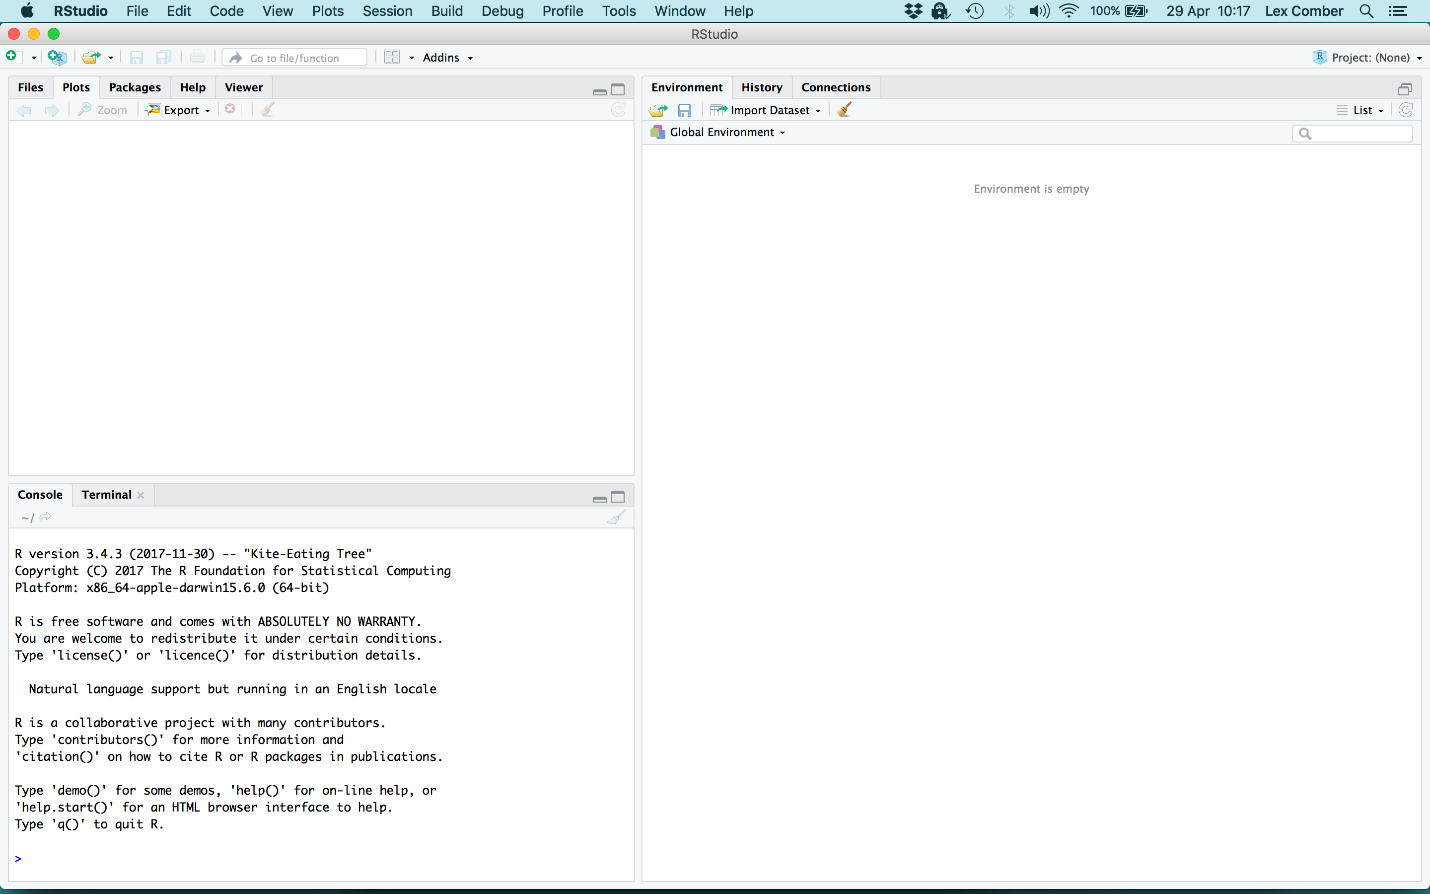Expand the Export dropdown
This screenshot has width=1430, height=894.
click(178, 109)
